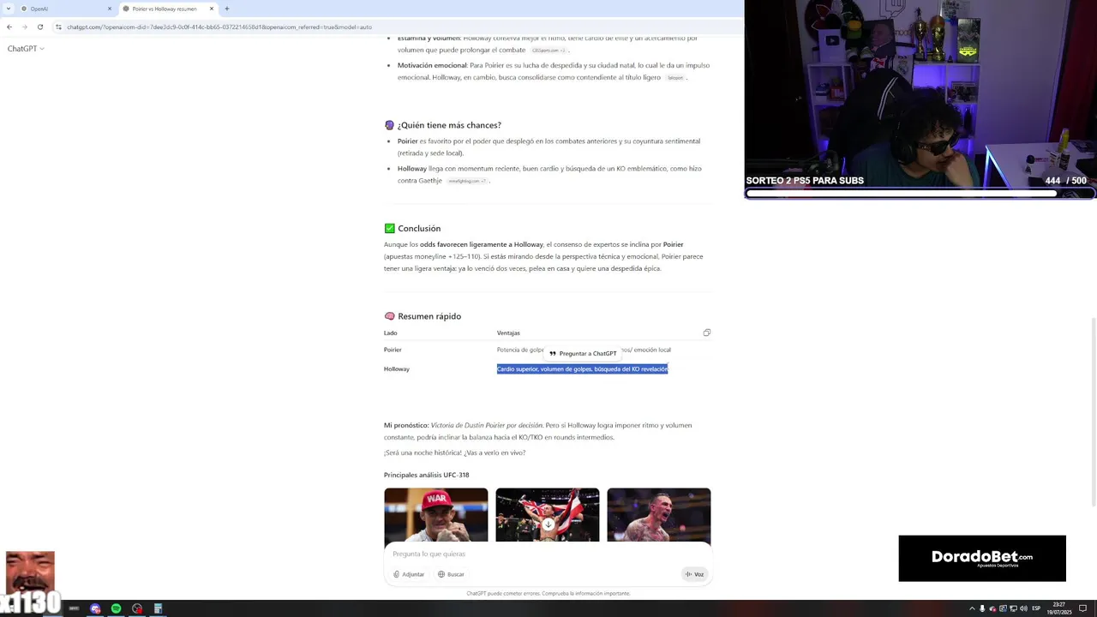Select the Holloway table cell
This screenshot has width=1097, height=617.
click(397, 369)
